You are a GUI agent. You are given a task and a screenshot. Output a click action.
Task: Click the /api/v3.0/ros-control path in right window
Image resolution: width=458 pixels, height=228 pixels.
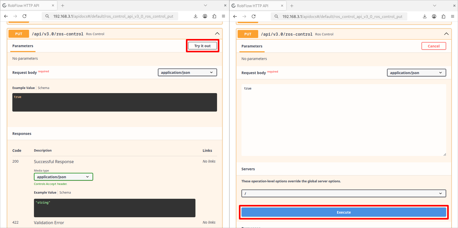pos(287,34)
